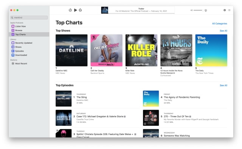Viewport: 242px width, 149px height.
Task: Open the Killer Role show artwork
Action: (141, 50)
